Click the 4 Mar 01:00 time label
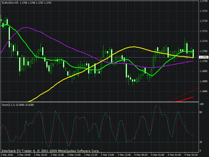 click(x=158, y=155)
